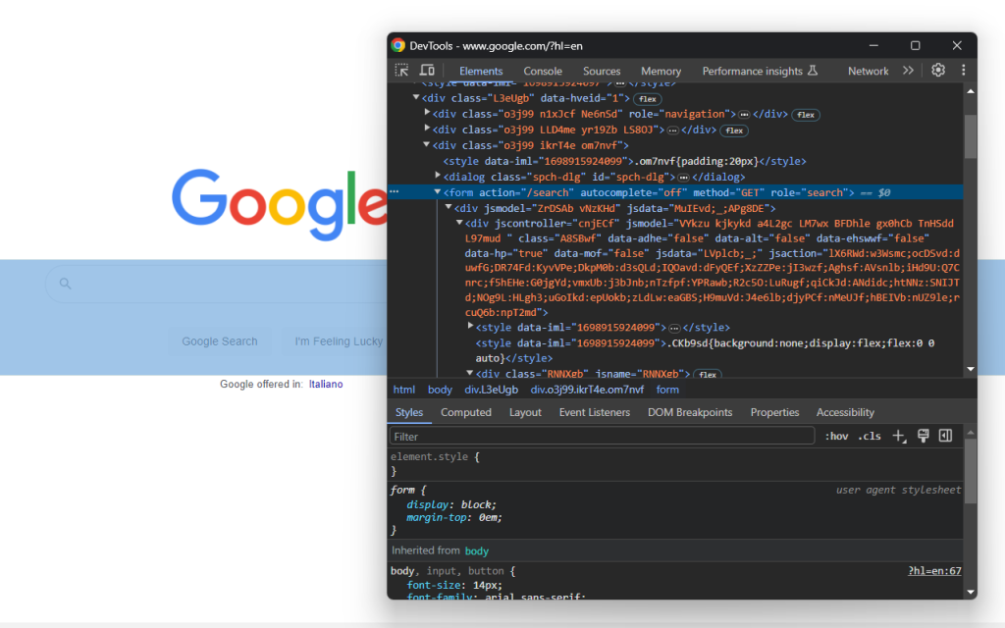Select the inspect element picker tool
1005x628 pixels.
click(402, 70)
